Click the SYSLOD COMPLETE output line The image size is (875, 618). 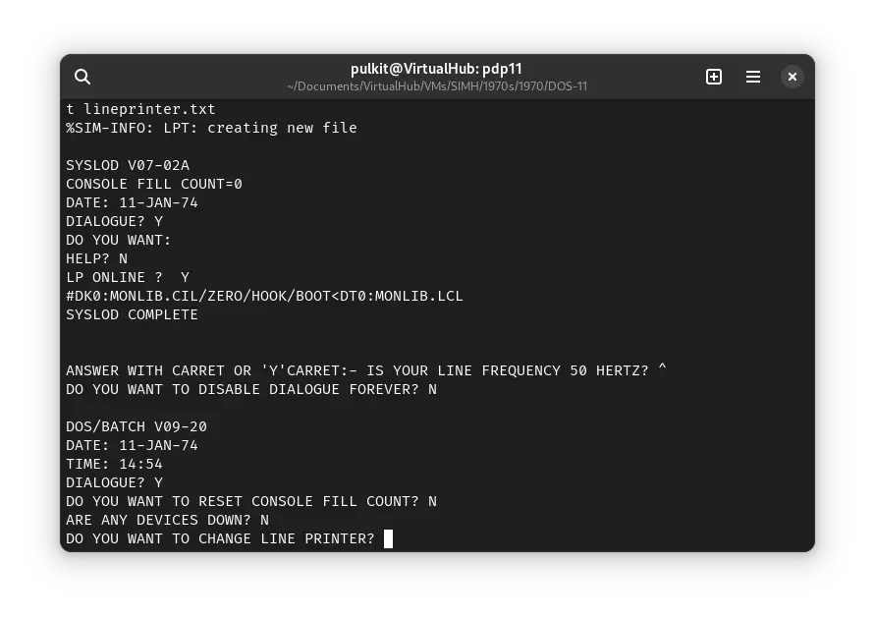click(x=132, y=314)
